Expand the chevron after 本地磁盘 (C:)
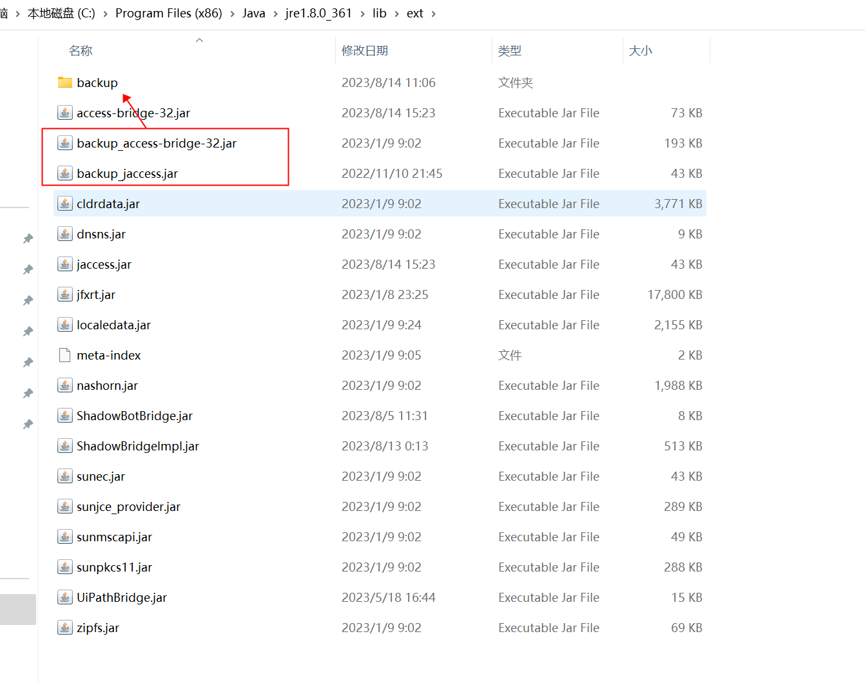This screenshot has width=865, height=683. tap(105, 14)
